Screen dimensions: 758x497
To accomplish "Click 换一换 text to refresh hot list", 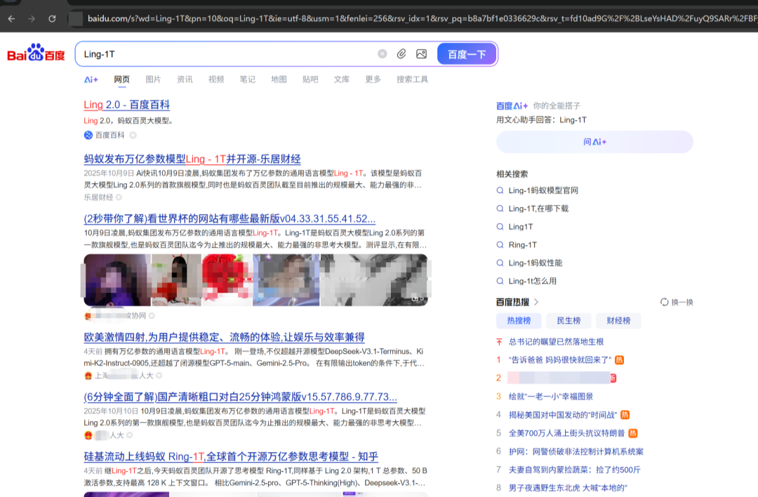I will coord(682,302).
